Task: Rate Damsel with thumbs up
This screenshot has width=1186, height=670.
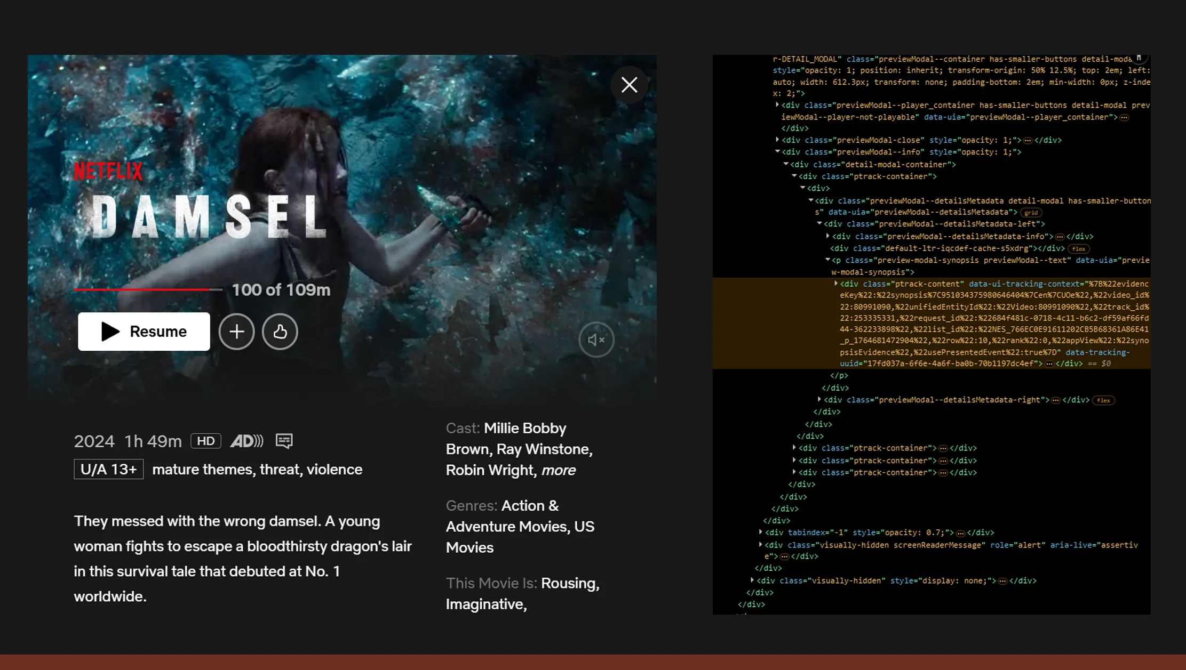Action: (280, 332)
